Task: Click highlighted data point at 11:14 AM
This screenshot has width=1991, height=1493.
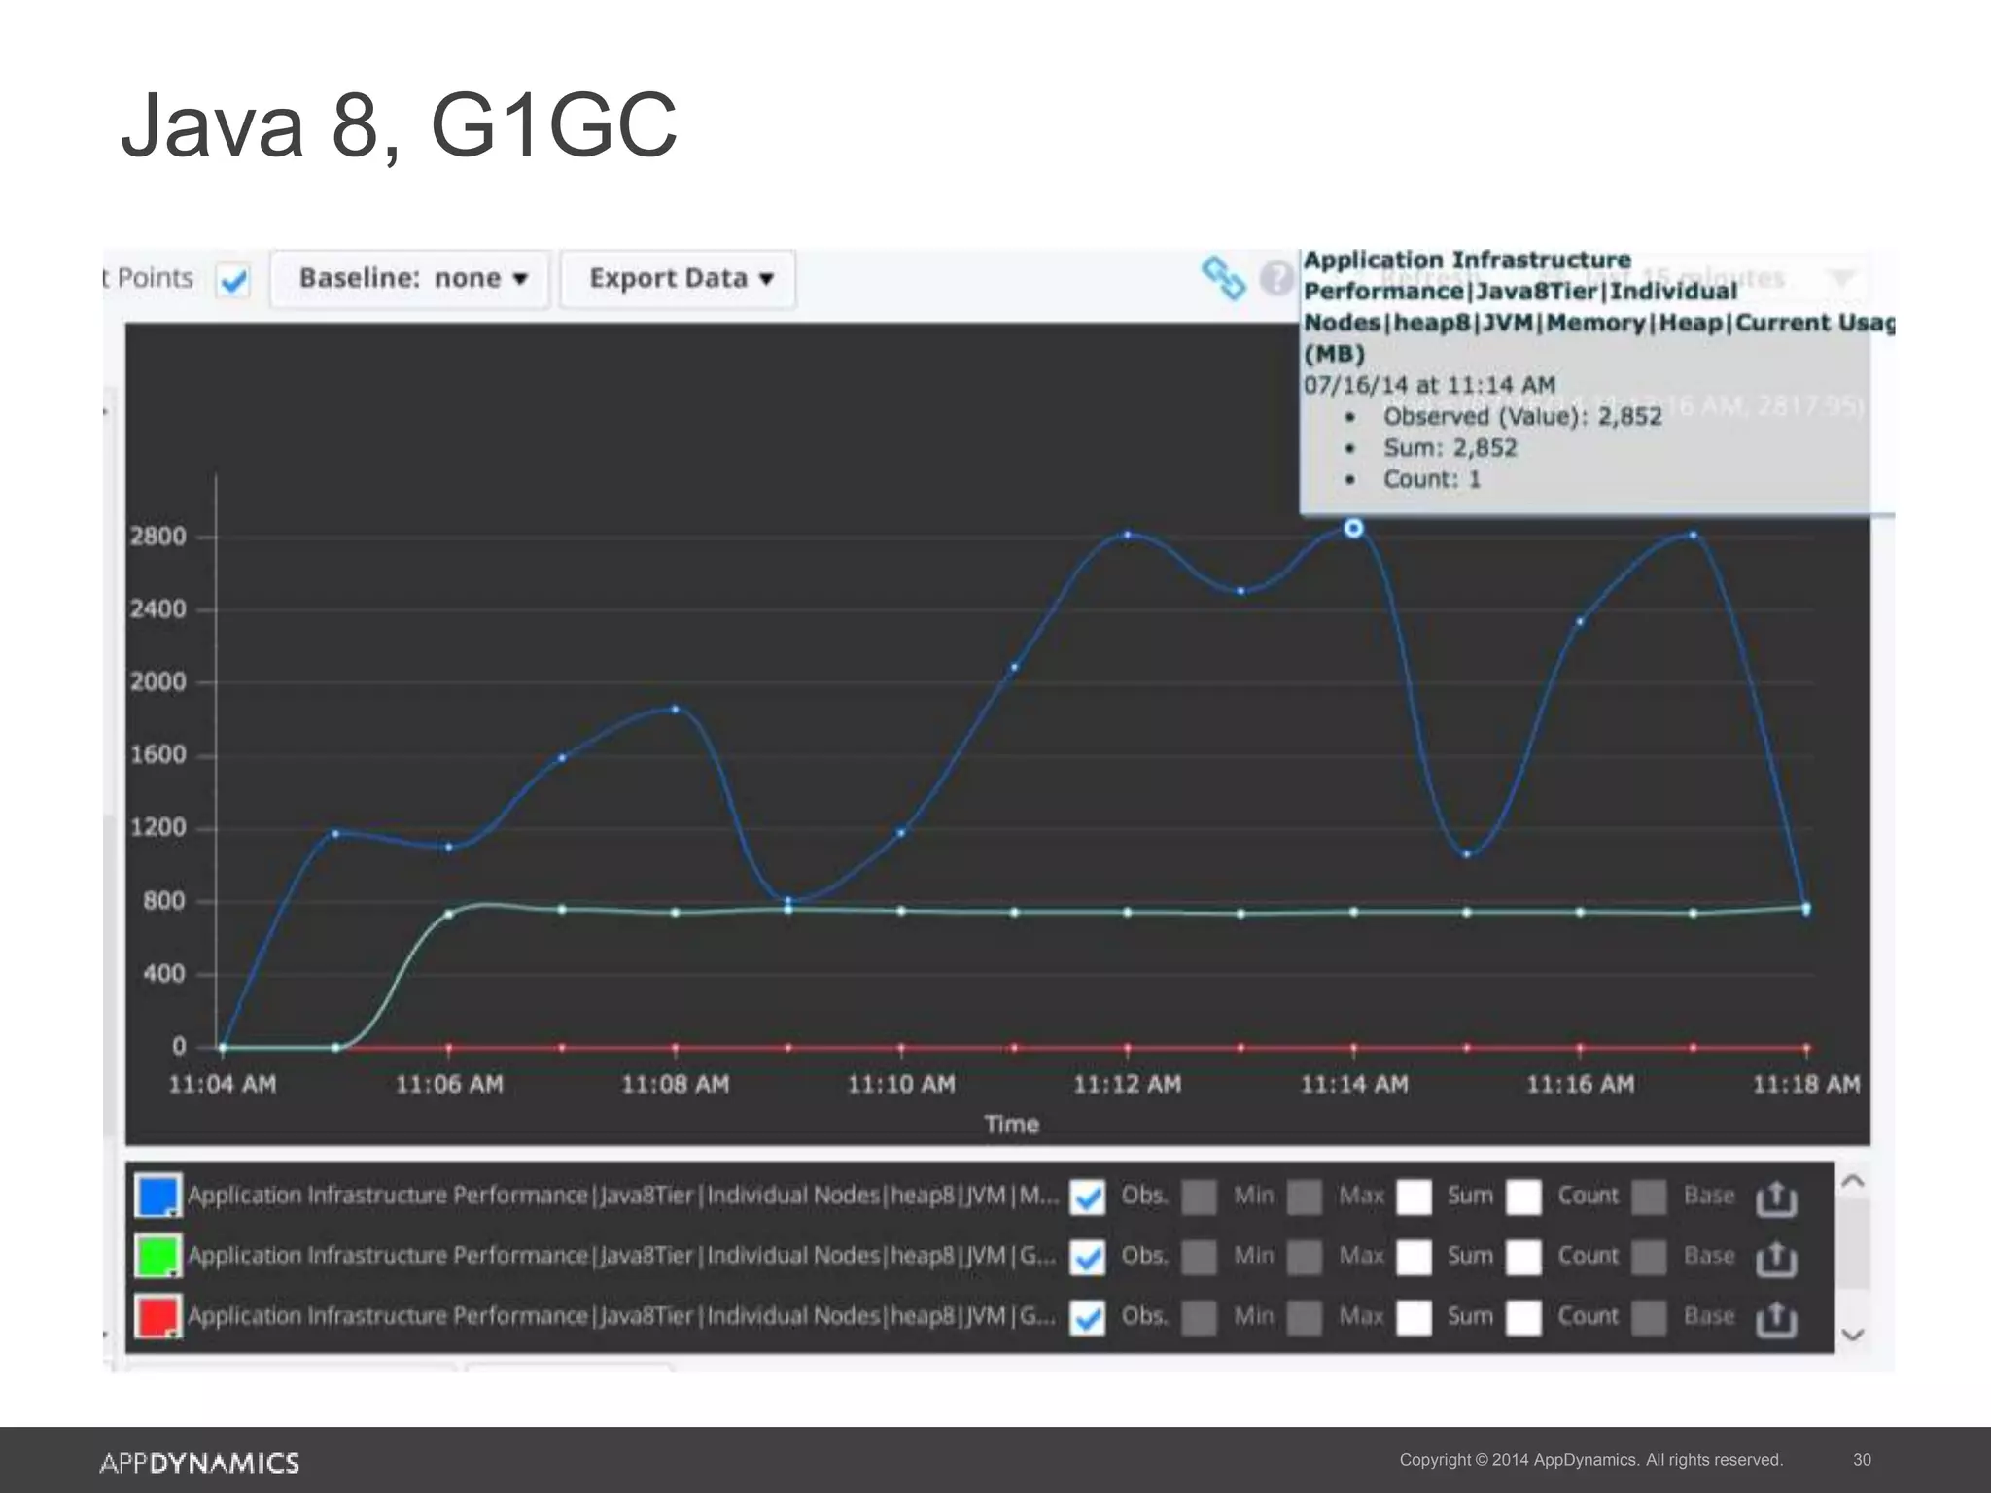Action: [x=1353, y=528]
